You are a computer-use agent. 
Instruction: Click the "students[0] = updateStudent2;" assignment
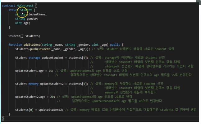coord(39,110)
